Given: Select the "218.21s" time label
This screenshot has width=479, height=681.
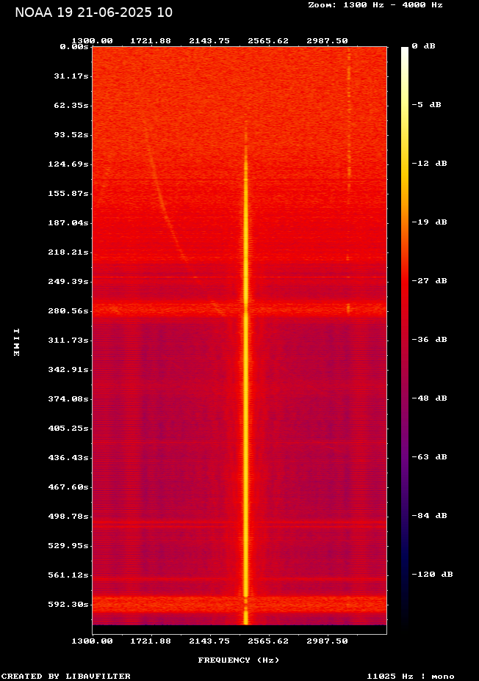Looking at the screenshot, I should pyautogui.click(x=68, y=252).
